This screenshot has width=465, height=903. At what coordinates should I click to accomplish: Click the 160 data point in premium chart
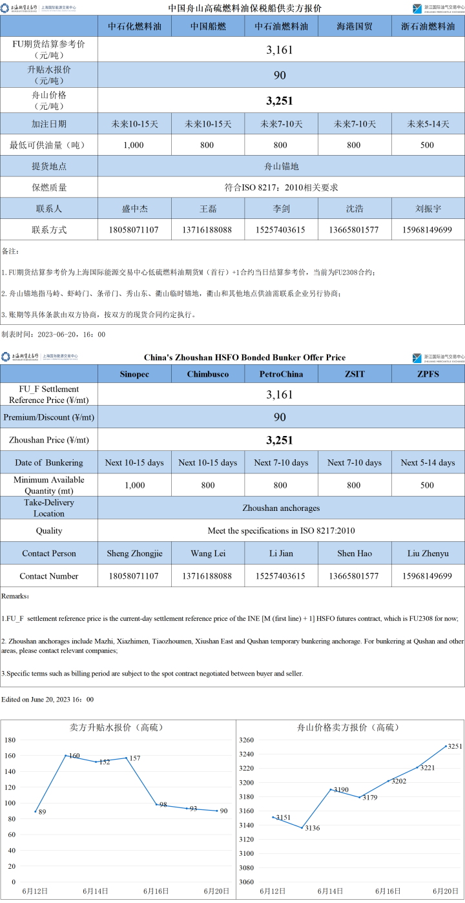tap(66, 755)
